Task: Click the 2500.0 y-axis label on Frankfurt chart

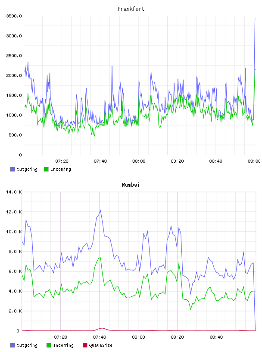Action: [x=14, y=56]
